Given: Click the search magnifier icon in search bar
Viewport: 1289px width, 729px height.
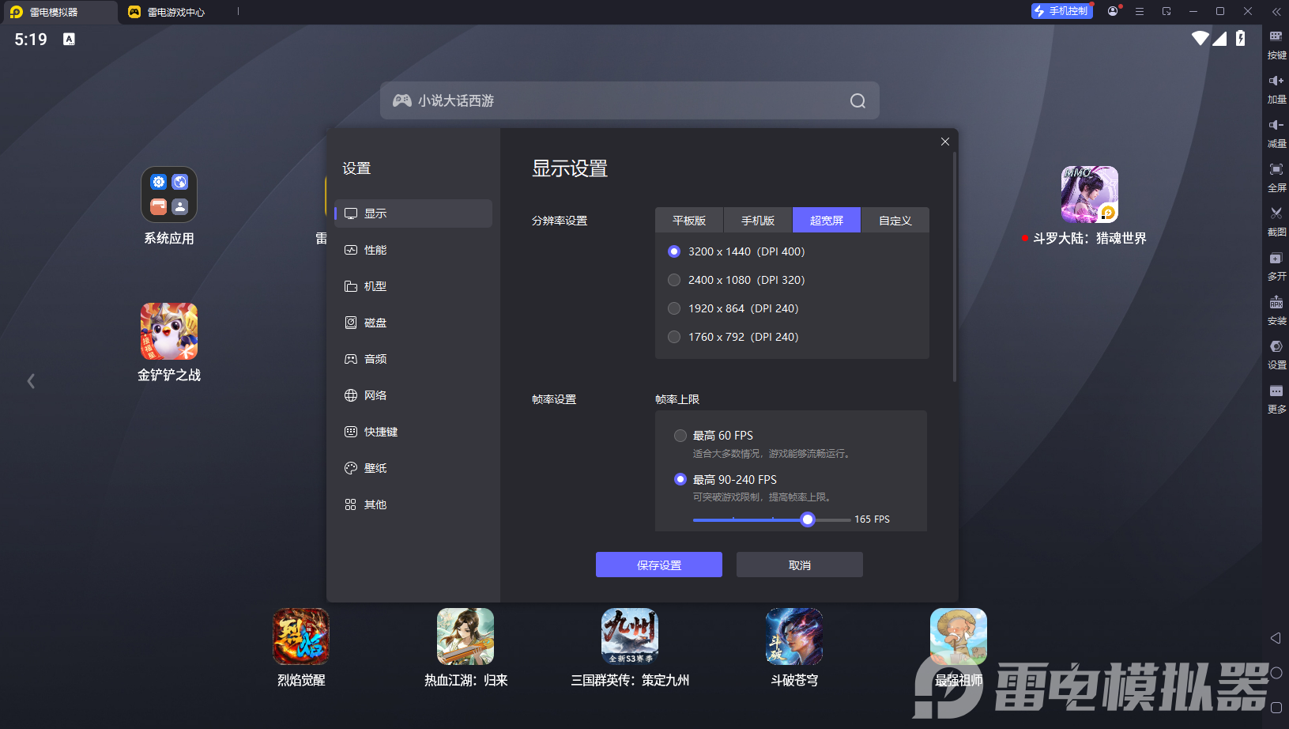Looking at the screenshot, I should [857, 100].
